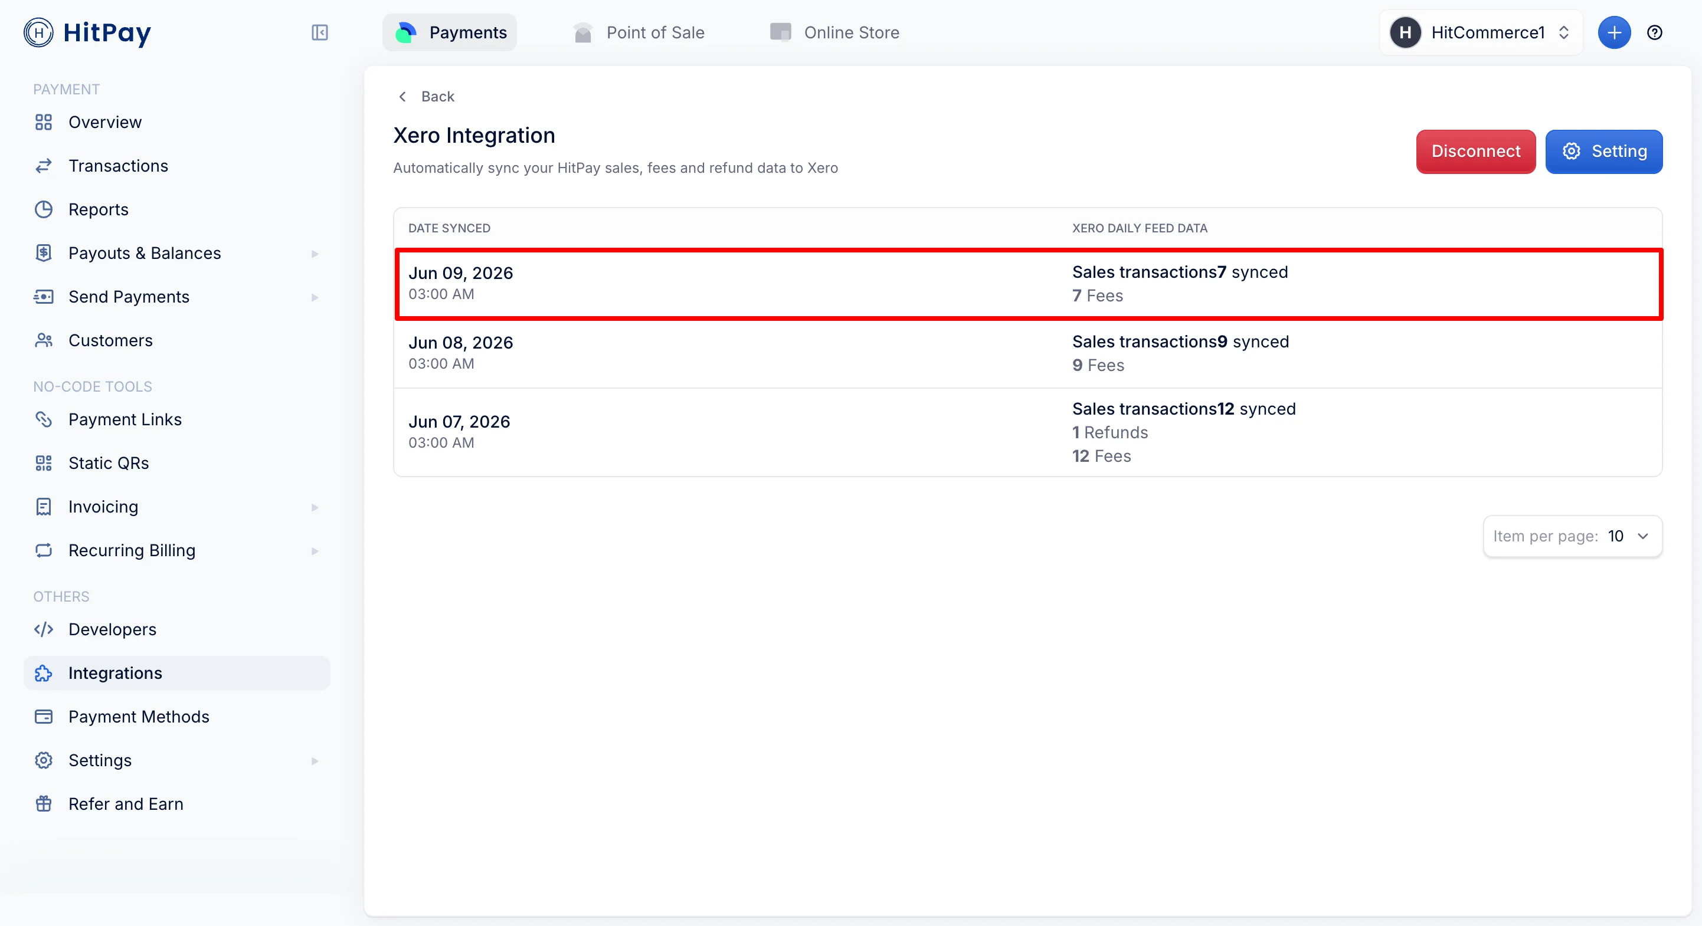
Task: Click the Integrations puzzle icon
Action: point(44,673)
